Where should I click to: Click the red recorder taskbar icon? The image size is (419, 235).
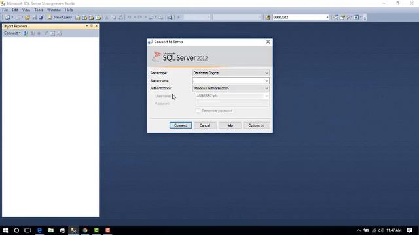(107, 230)
